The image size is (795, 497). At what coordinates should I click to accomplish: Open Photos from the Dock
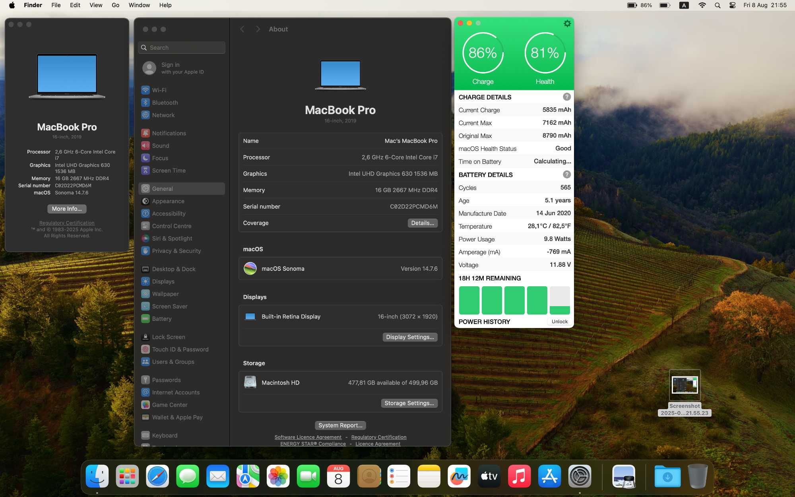pyautogui.click(x=278, y=476)
